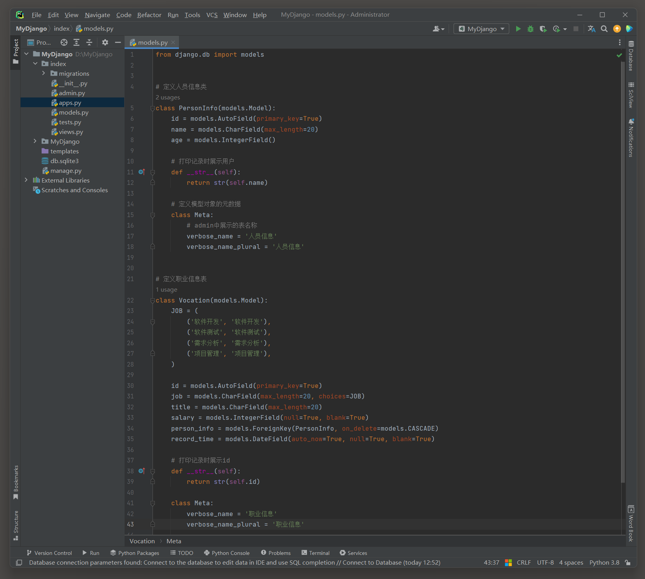Click Python 3.8 interpreter in status bar
The image size is (645, 579).
pyautogui.click(x=604, y=563)
